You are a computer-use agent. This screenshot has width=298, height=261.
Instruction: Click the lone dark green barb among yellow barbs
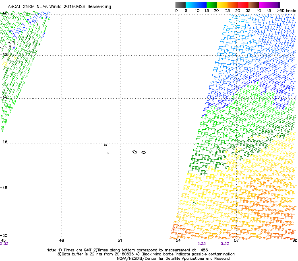pyautogui.click(x=194, y=203)
